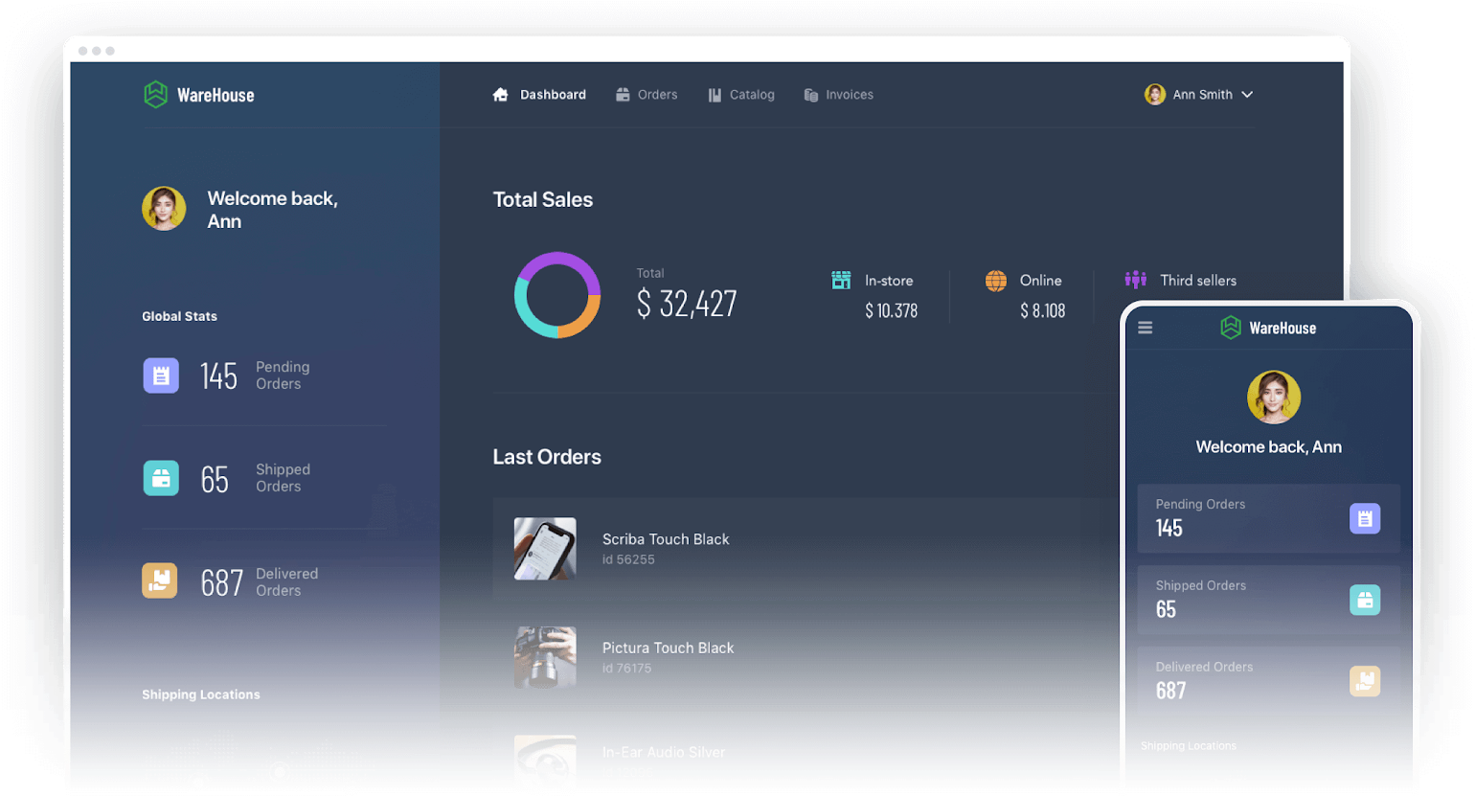1475x796 pixels.
Task: Click the Catalog nav icon
Action: pos(715,95)
